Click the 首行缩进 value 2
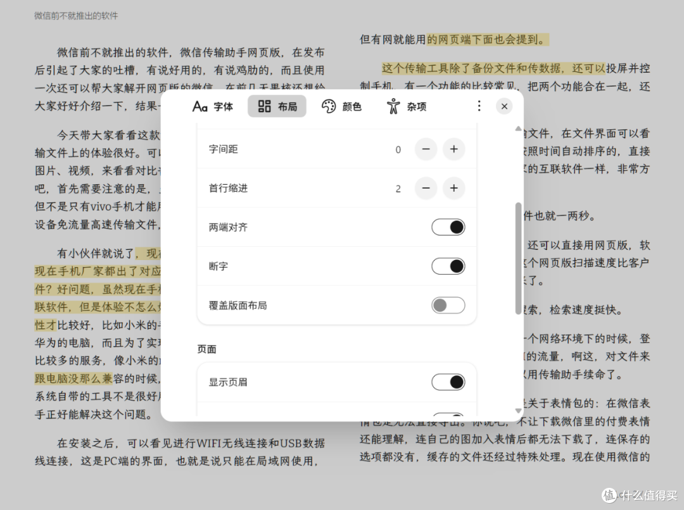The image size is (684, 510). [x=398, y=189]
